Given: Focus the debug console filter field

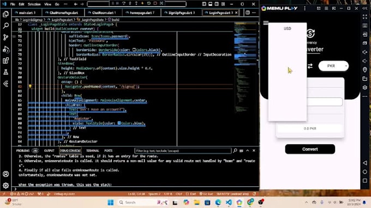Looking at the screenshot, I should pyautogui.click(x=183, y=151).
